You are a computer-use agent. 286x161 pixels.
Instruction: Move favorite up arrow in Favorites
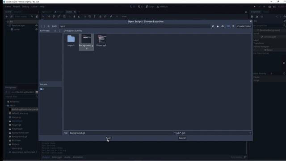pyautogui.click(x=55, y=31)
